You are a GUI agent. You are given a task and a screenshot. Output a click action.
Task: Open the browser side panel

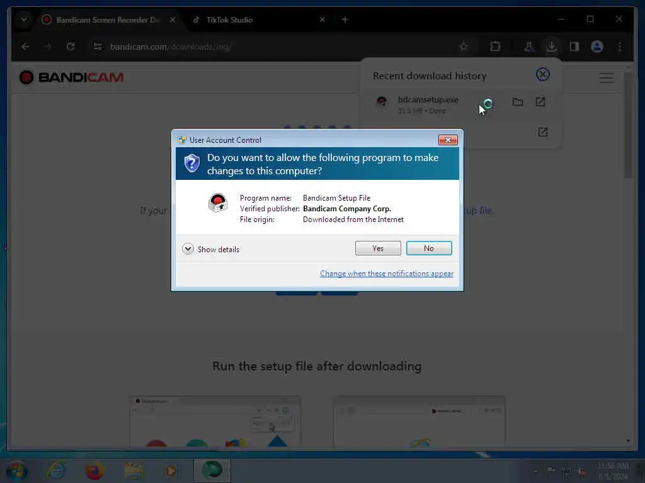click(x=574, y=47)
